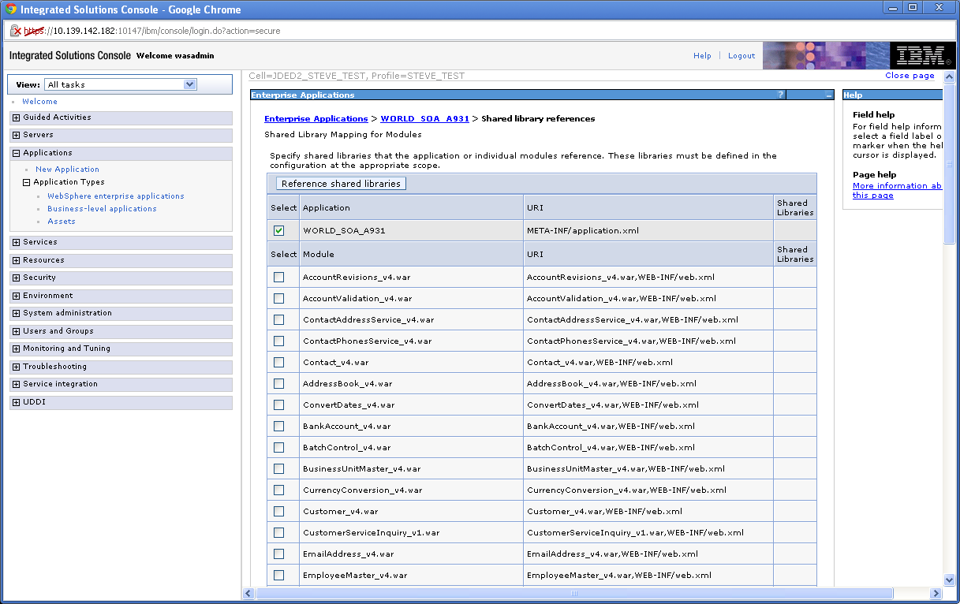
Task: Click the Module column header
Action: click(411, 254)
